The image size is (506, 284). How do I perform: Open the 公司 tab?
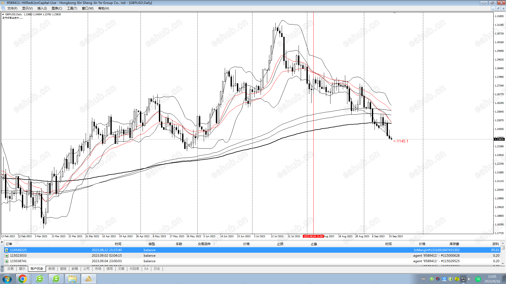pyautogui.click(x=86, y=269)
